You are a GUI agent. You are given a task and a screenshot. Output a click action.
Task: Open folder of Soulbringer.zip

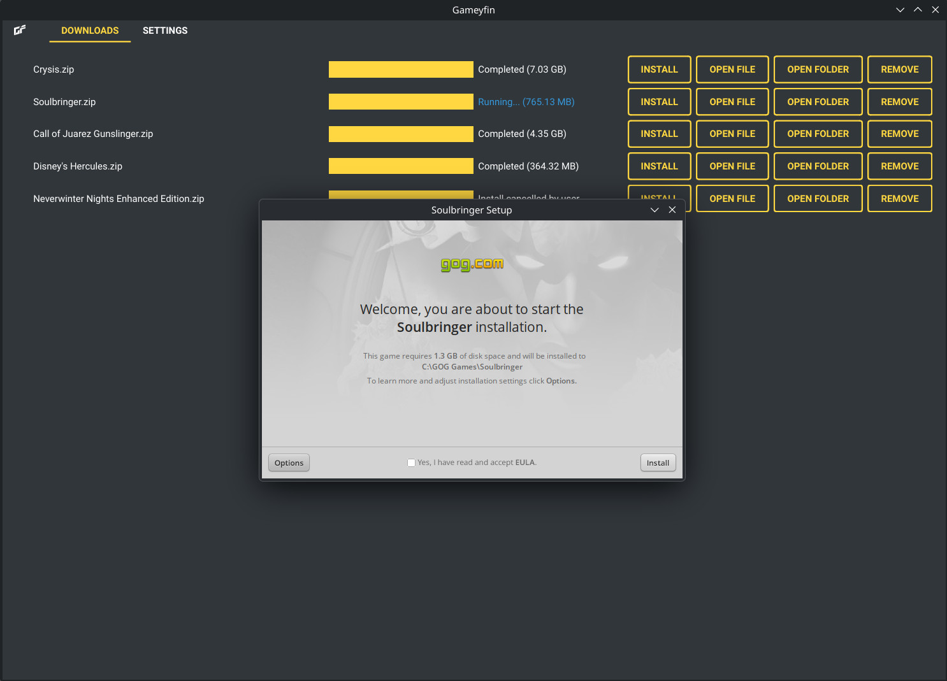click(x=818, y=102)
